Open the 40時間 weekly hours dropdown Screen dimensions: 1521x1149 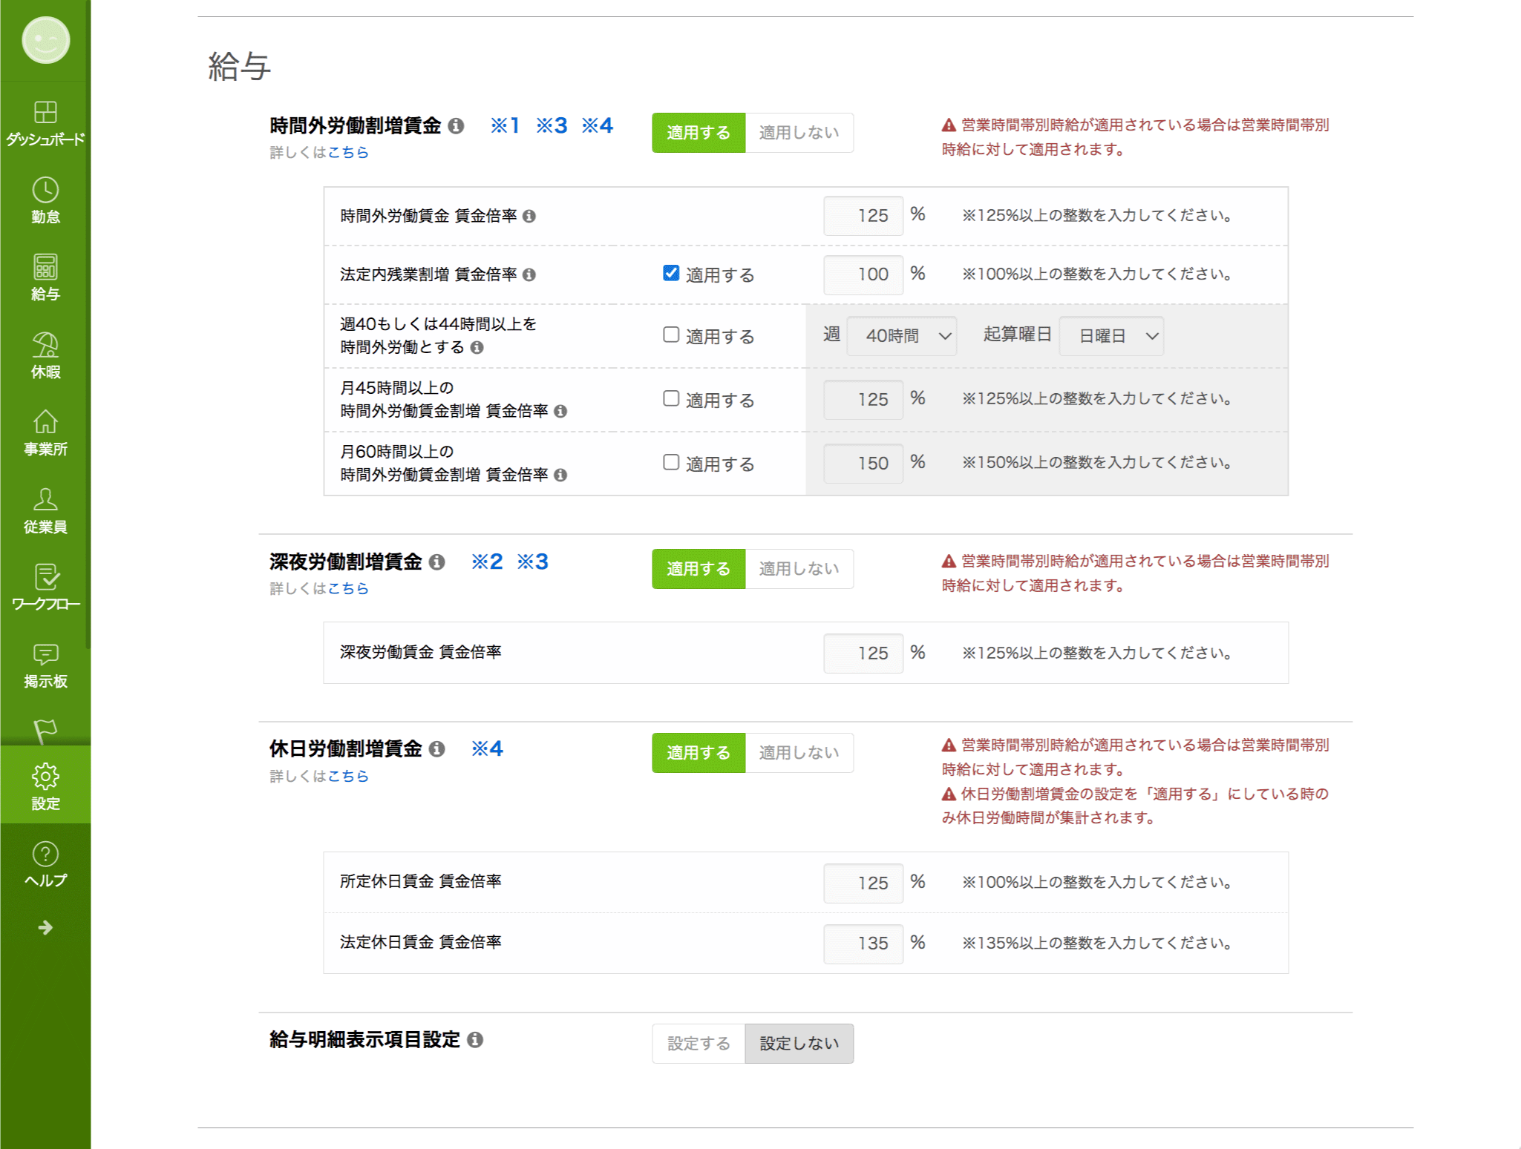pos(901,336)
